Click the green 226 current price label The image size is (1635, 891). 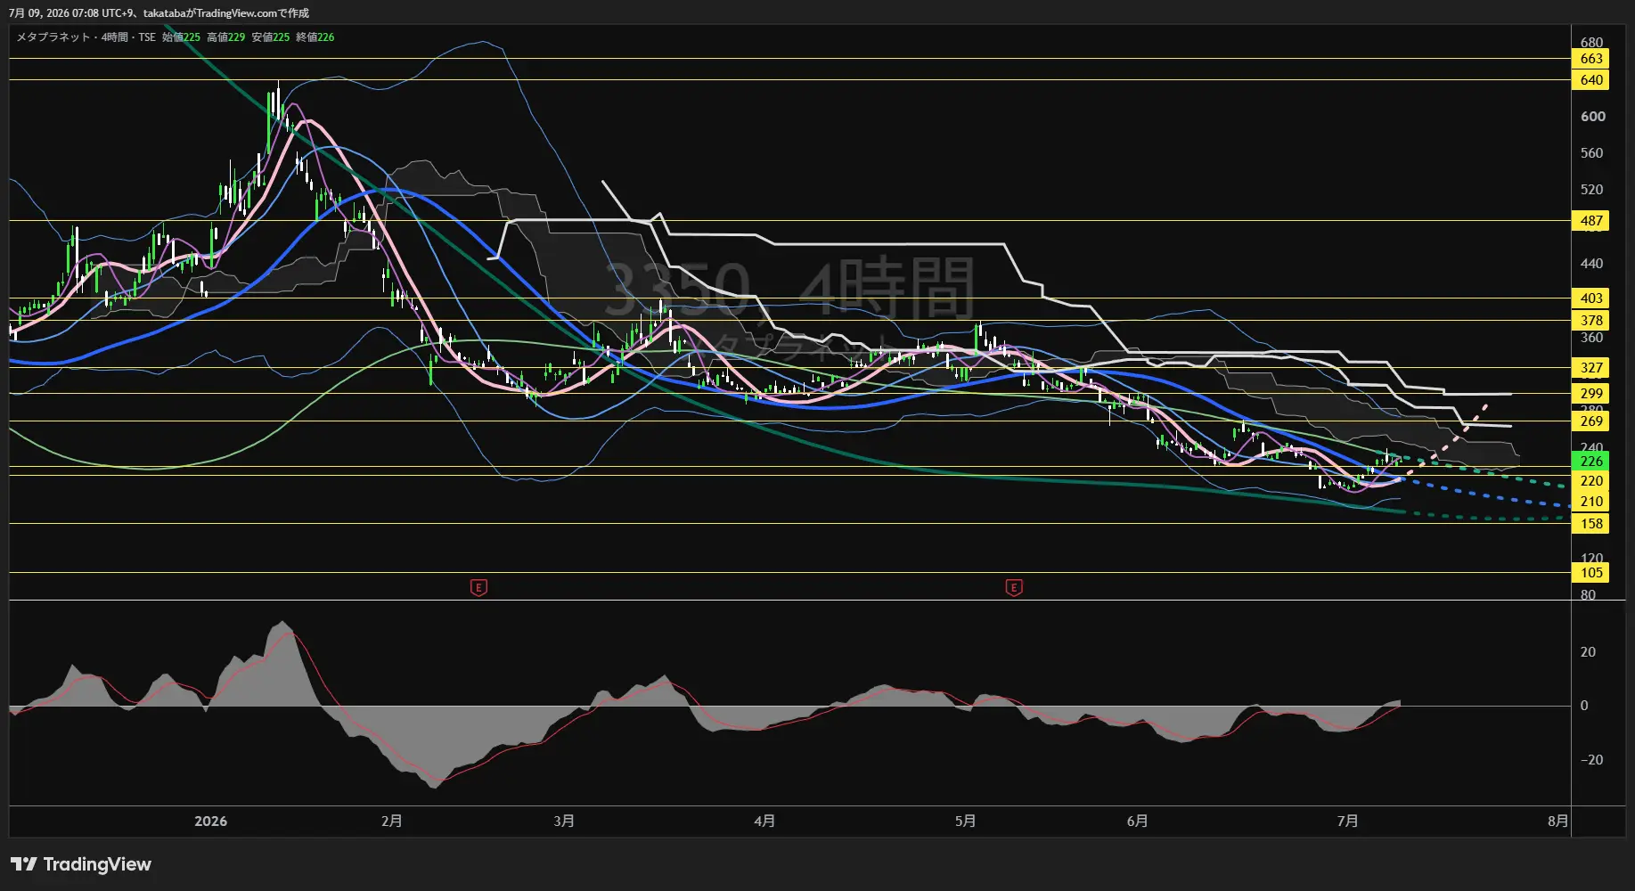(x=1590, y=462)
